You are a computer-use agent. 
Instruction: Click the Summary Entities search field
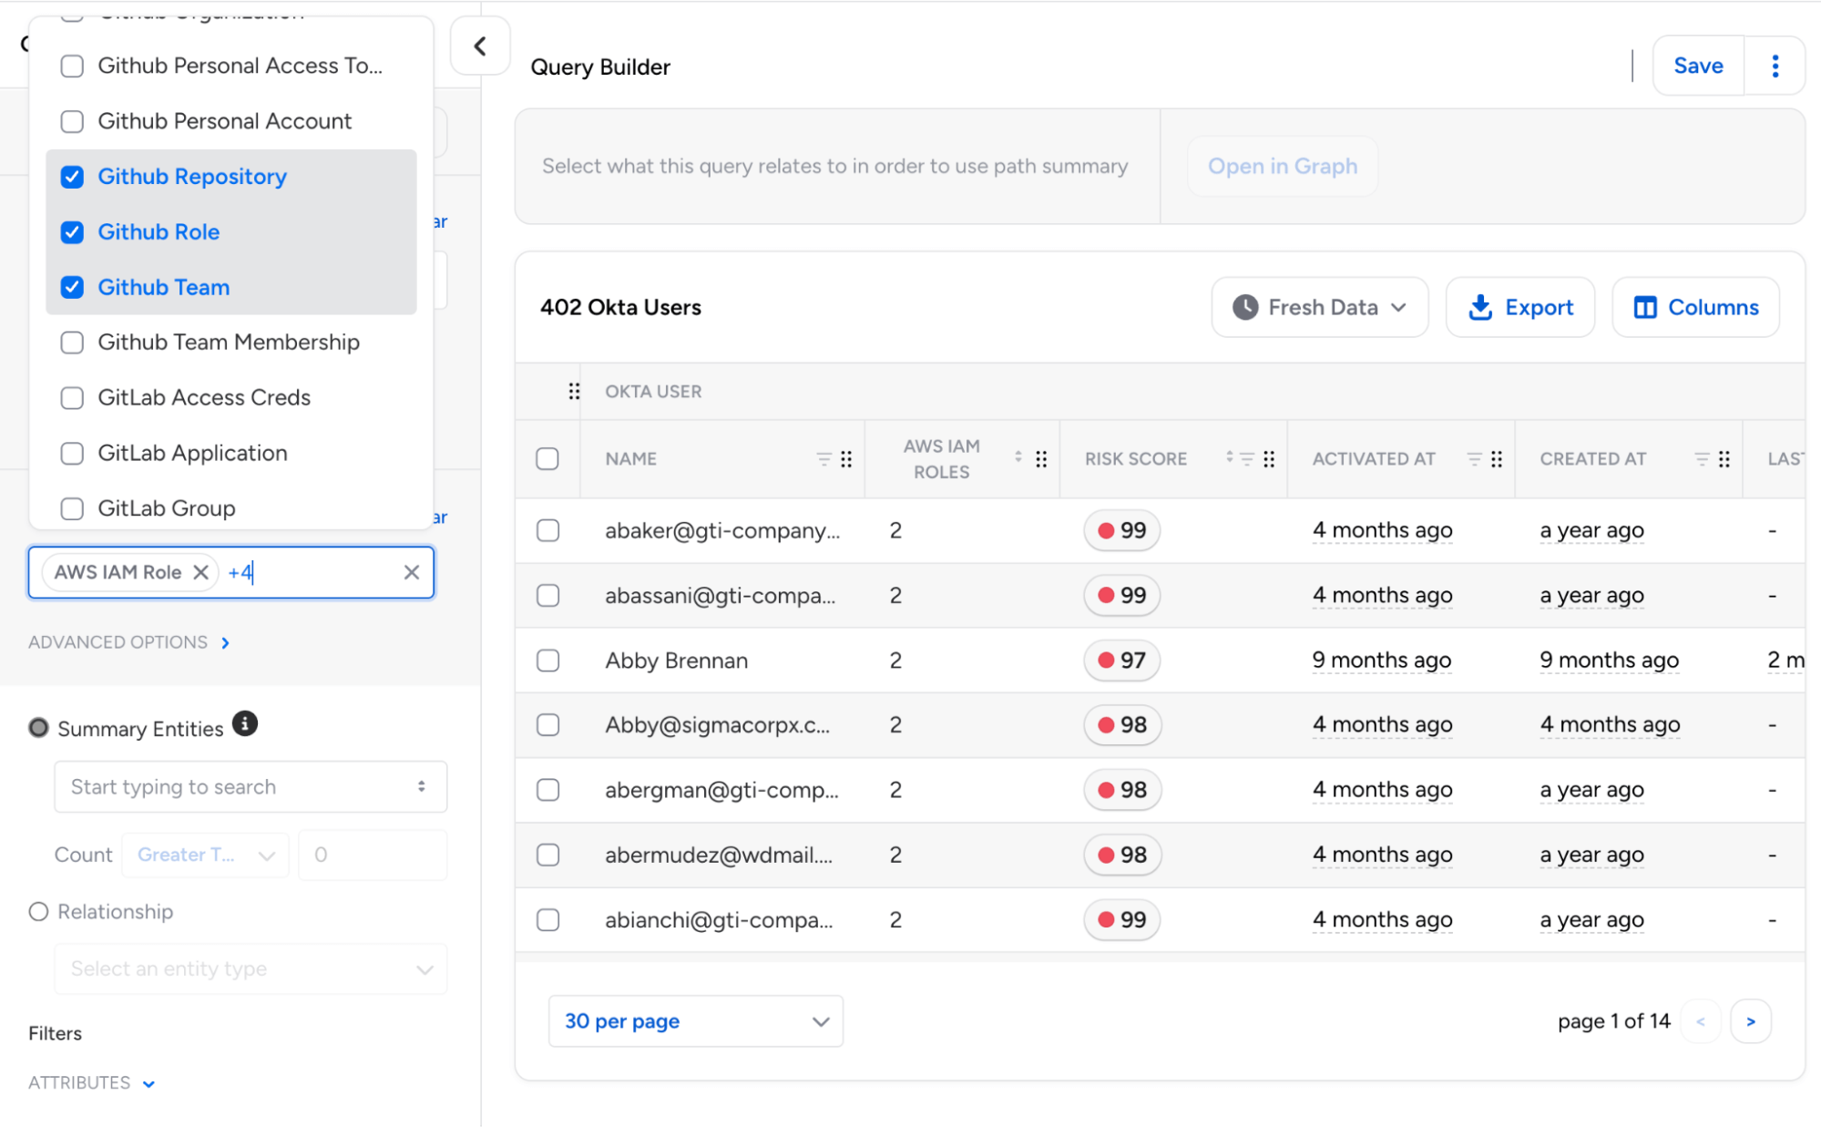coord(239,787)
